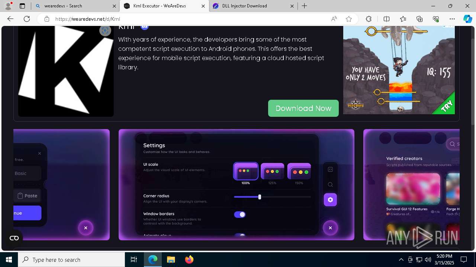Select the 100% UI scale option
The height and width of the screenshot is (267, 476).
click(x=246, y=174)
